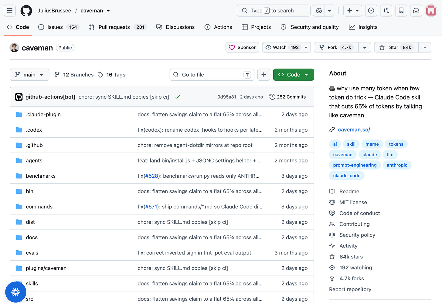This screenshot has height=303, width=442.
Task: Click the Type to search box
Action: click(274, 11)
